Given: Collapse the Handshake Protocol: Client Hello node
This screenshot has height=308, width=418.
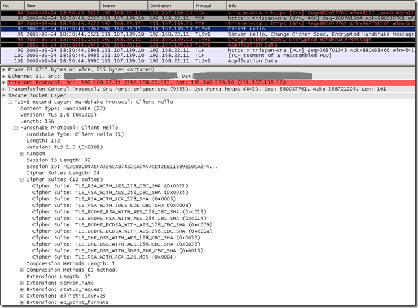Looking at the screenshot, I should pyautogui.click(x=16, y=128).
